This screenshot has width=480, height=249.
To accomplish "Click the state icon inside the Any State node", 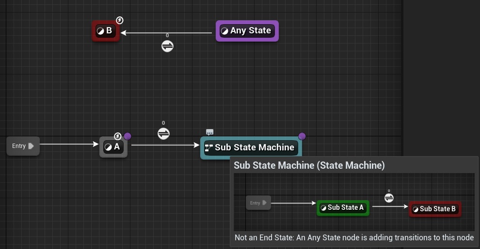I will [224, 31].
